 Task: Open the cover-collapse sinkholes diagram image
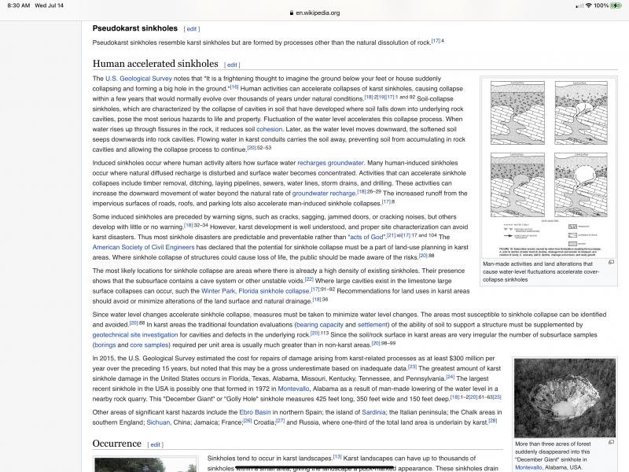click(x=549, y=168)
